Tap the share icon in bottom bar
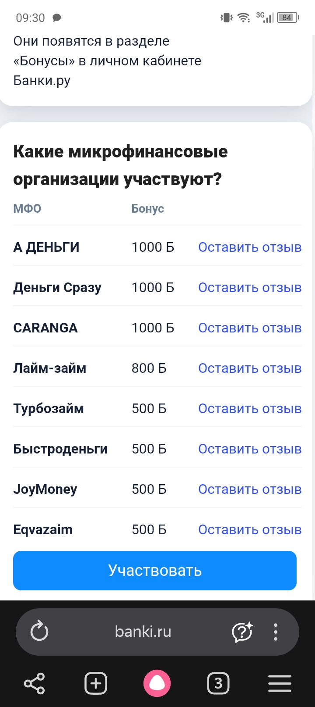Screen dimensions: 315x707 (34, 683)
